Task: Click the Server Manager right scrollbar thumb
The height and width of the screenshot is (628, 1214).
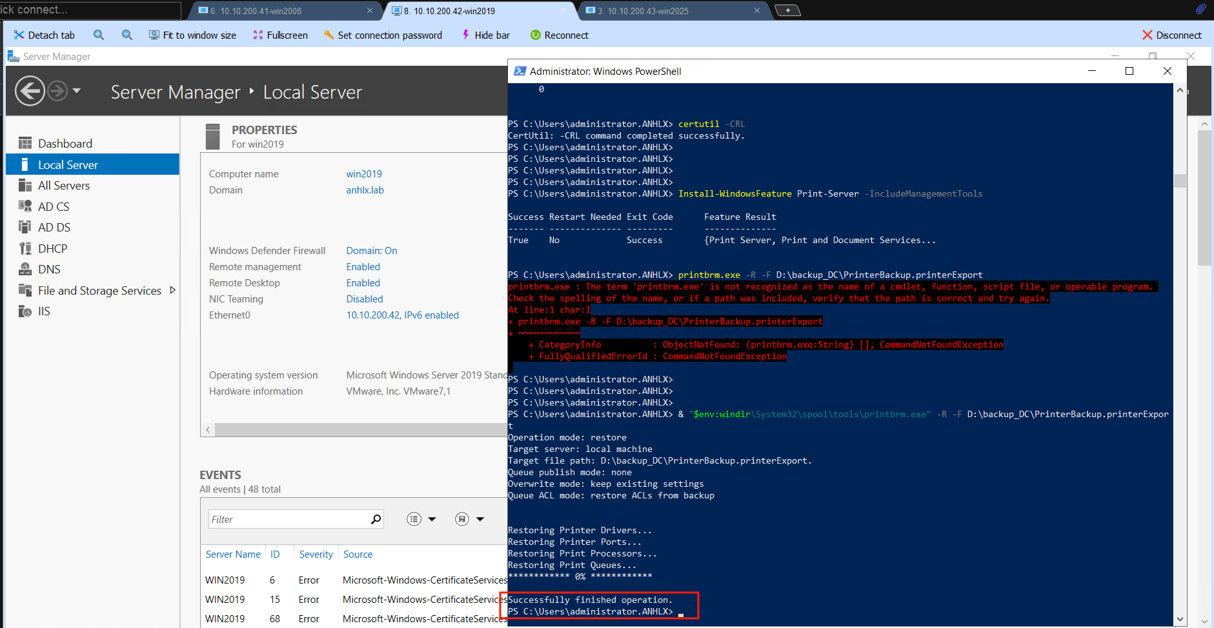Action: (x=1204, y=198)
